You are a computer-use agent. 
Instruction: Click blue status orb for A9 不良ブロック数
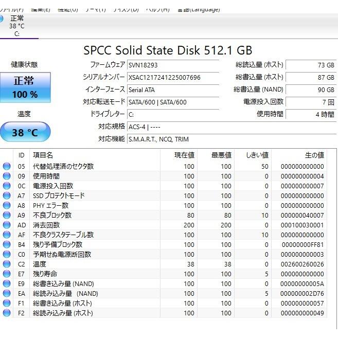[x=7, y=215]
